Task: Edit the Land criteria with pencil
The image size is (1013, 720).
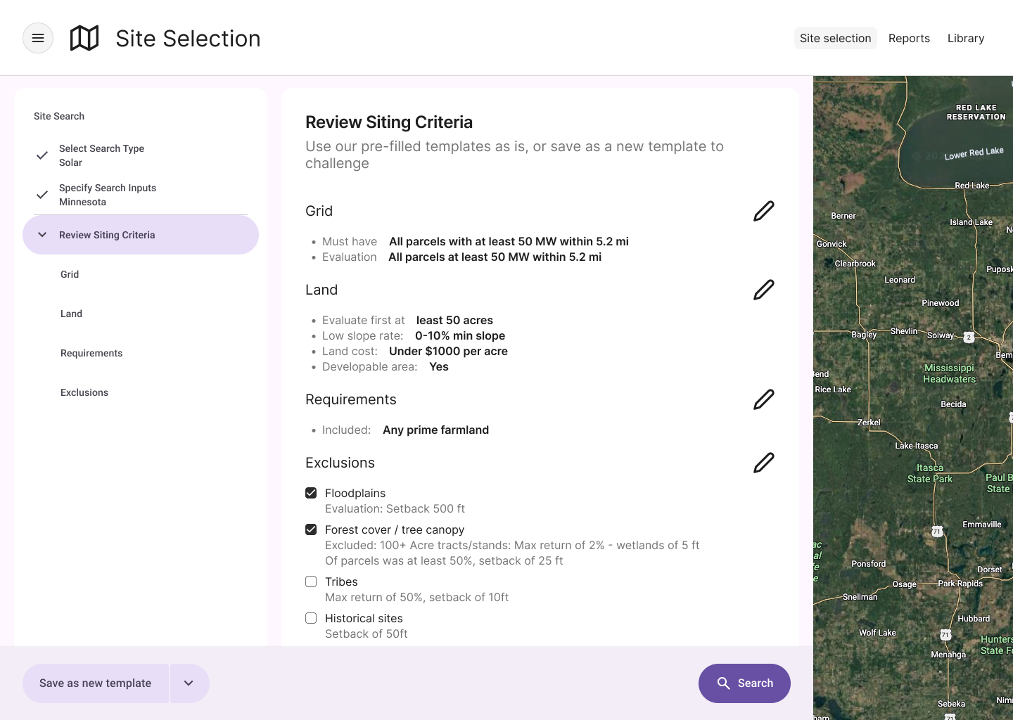Action: (x=763, y=290)
